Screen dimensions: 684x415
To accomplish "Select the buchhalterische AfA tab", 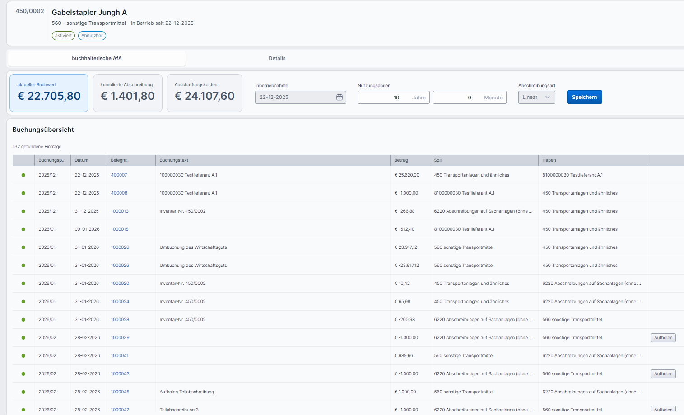I will pos(97,58).
